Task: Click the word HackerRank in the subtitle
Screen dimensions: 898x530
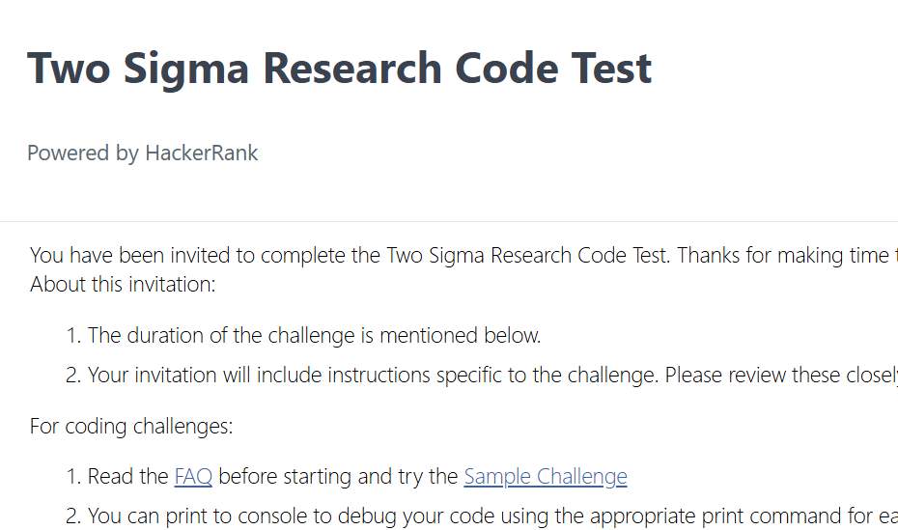Action: [x=202, y=153]
